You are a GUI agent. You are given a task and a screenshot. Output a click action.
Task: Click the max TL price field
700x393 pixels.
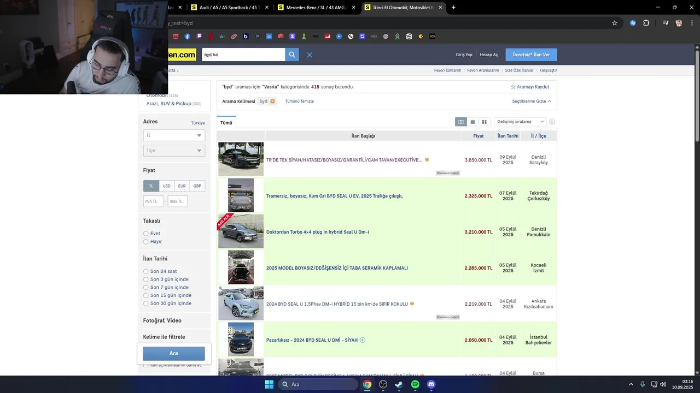click(178, 201)
